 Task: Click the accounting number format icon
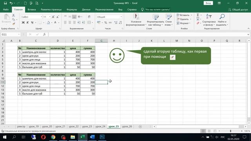click(x=99, y=23)
